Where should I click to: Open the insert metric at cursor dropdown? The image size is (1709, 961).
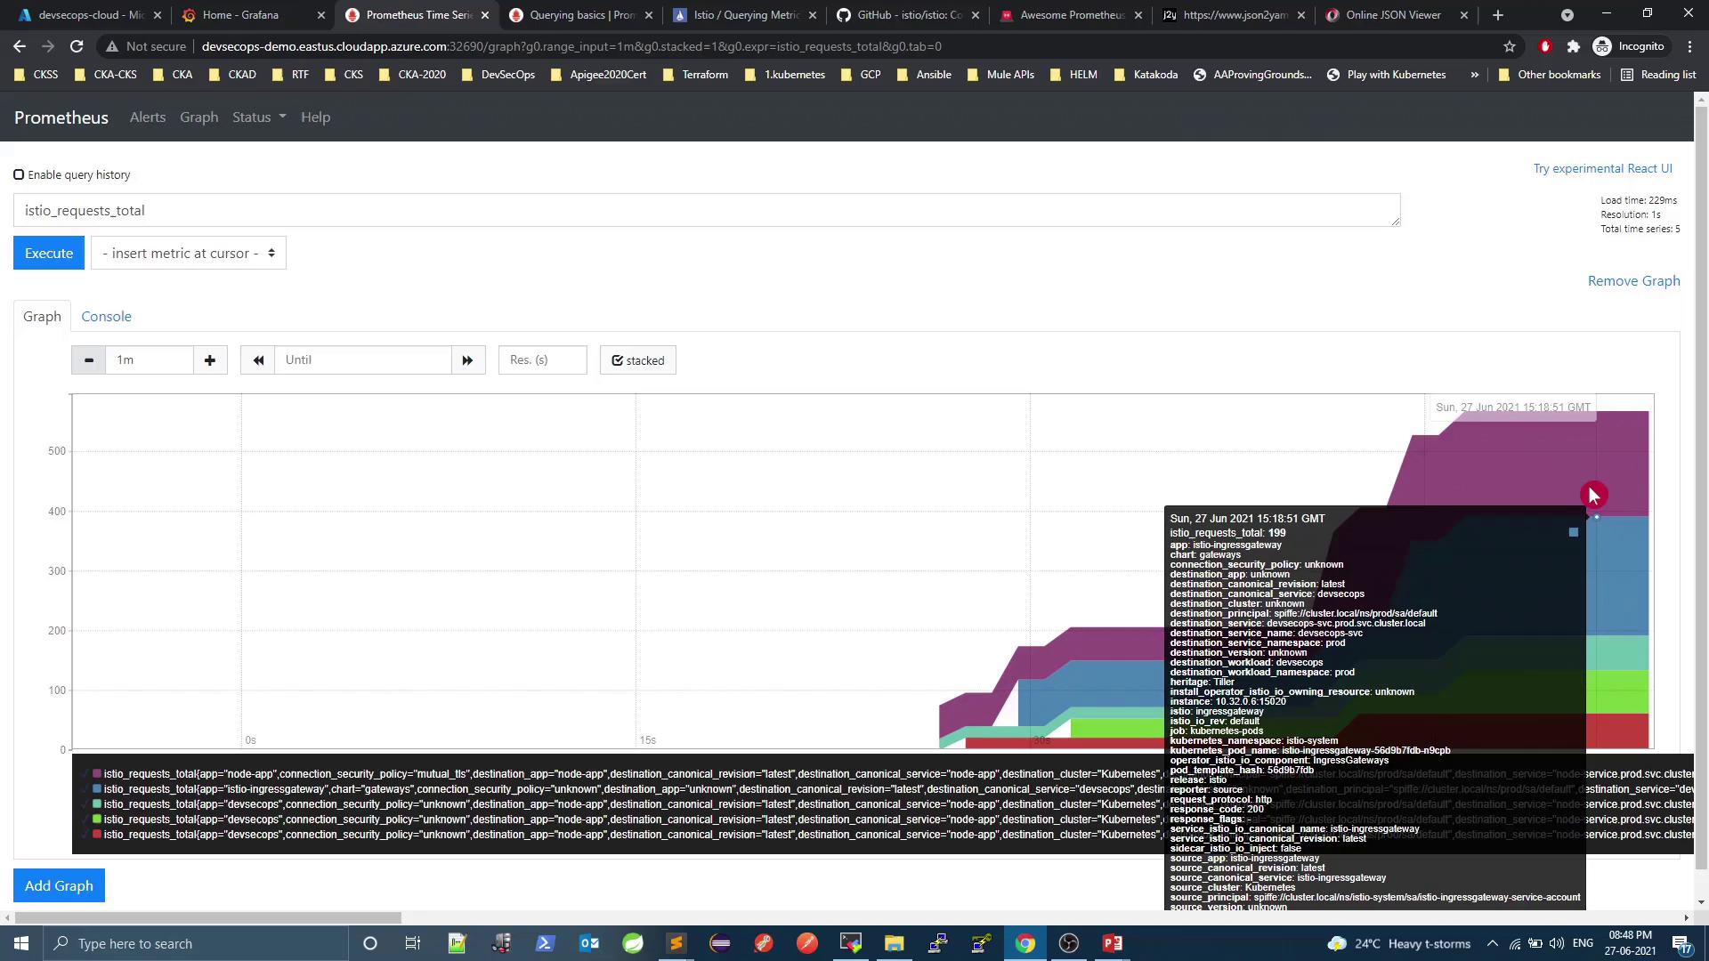[188, 254]
